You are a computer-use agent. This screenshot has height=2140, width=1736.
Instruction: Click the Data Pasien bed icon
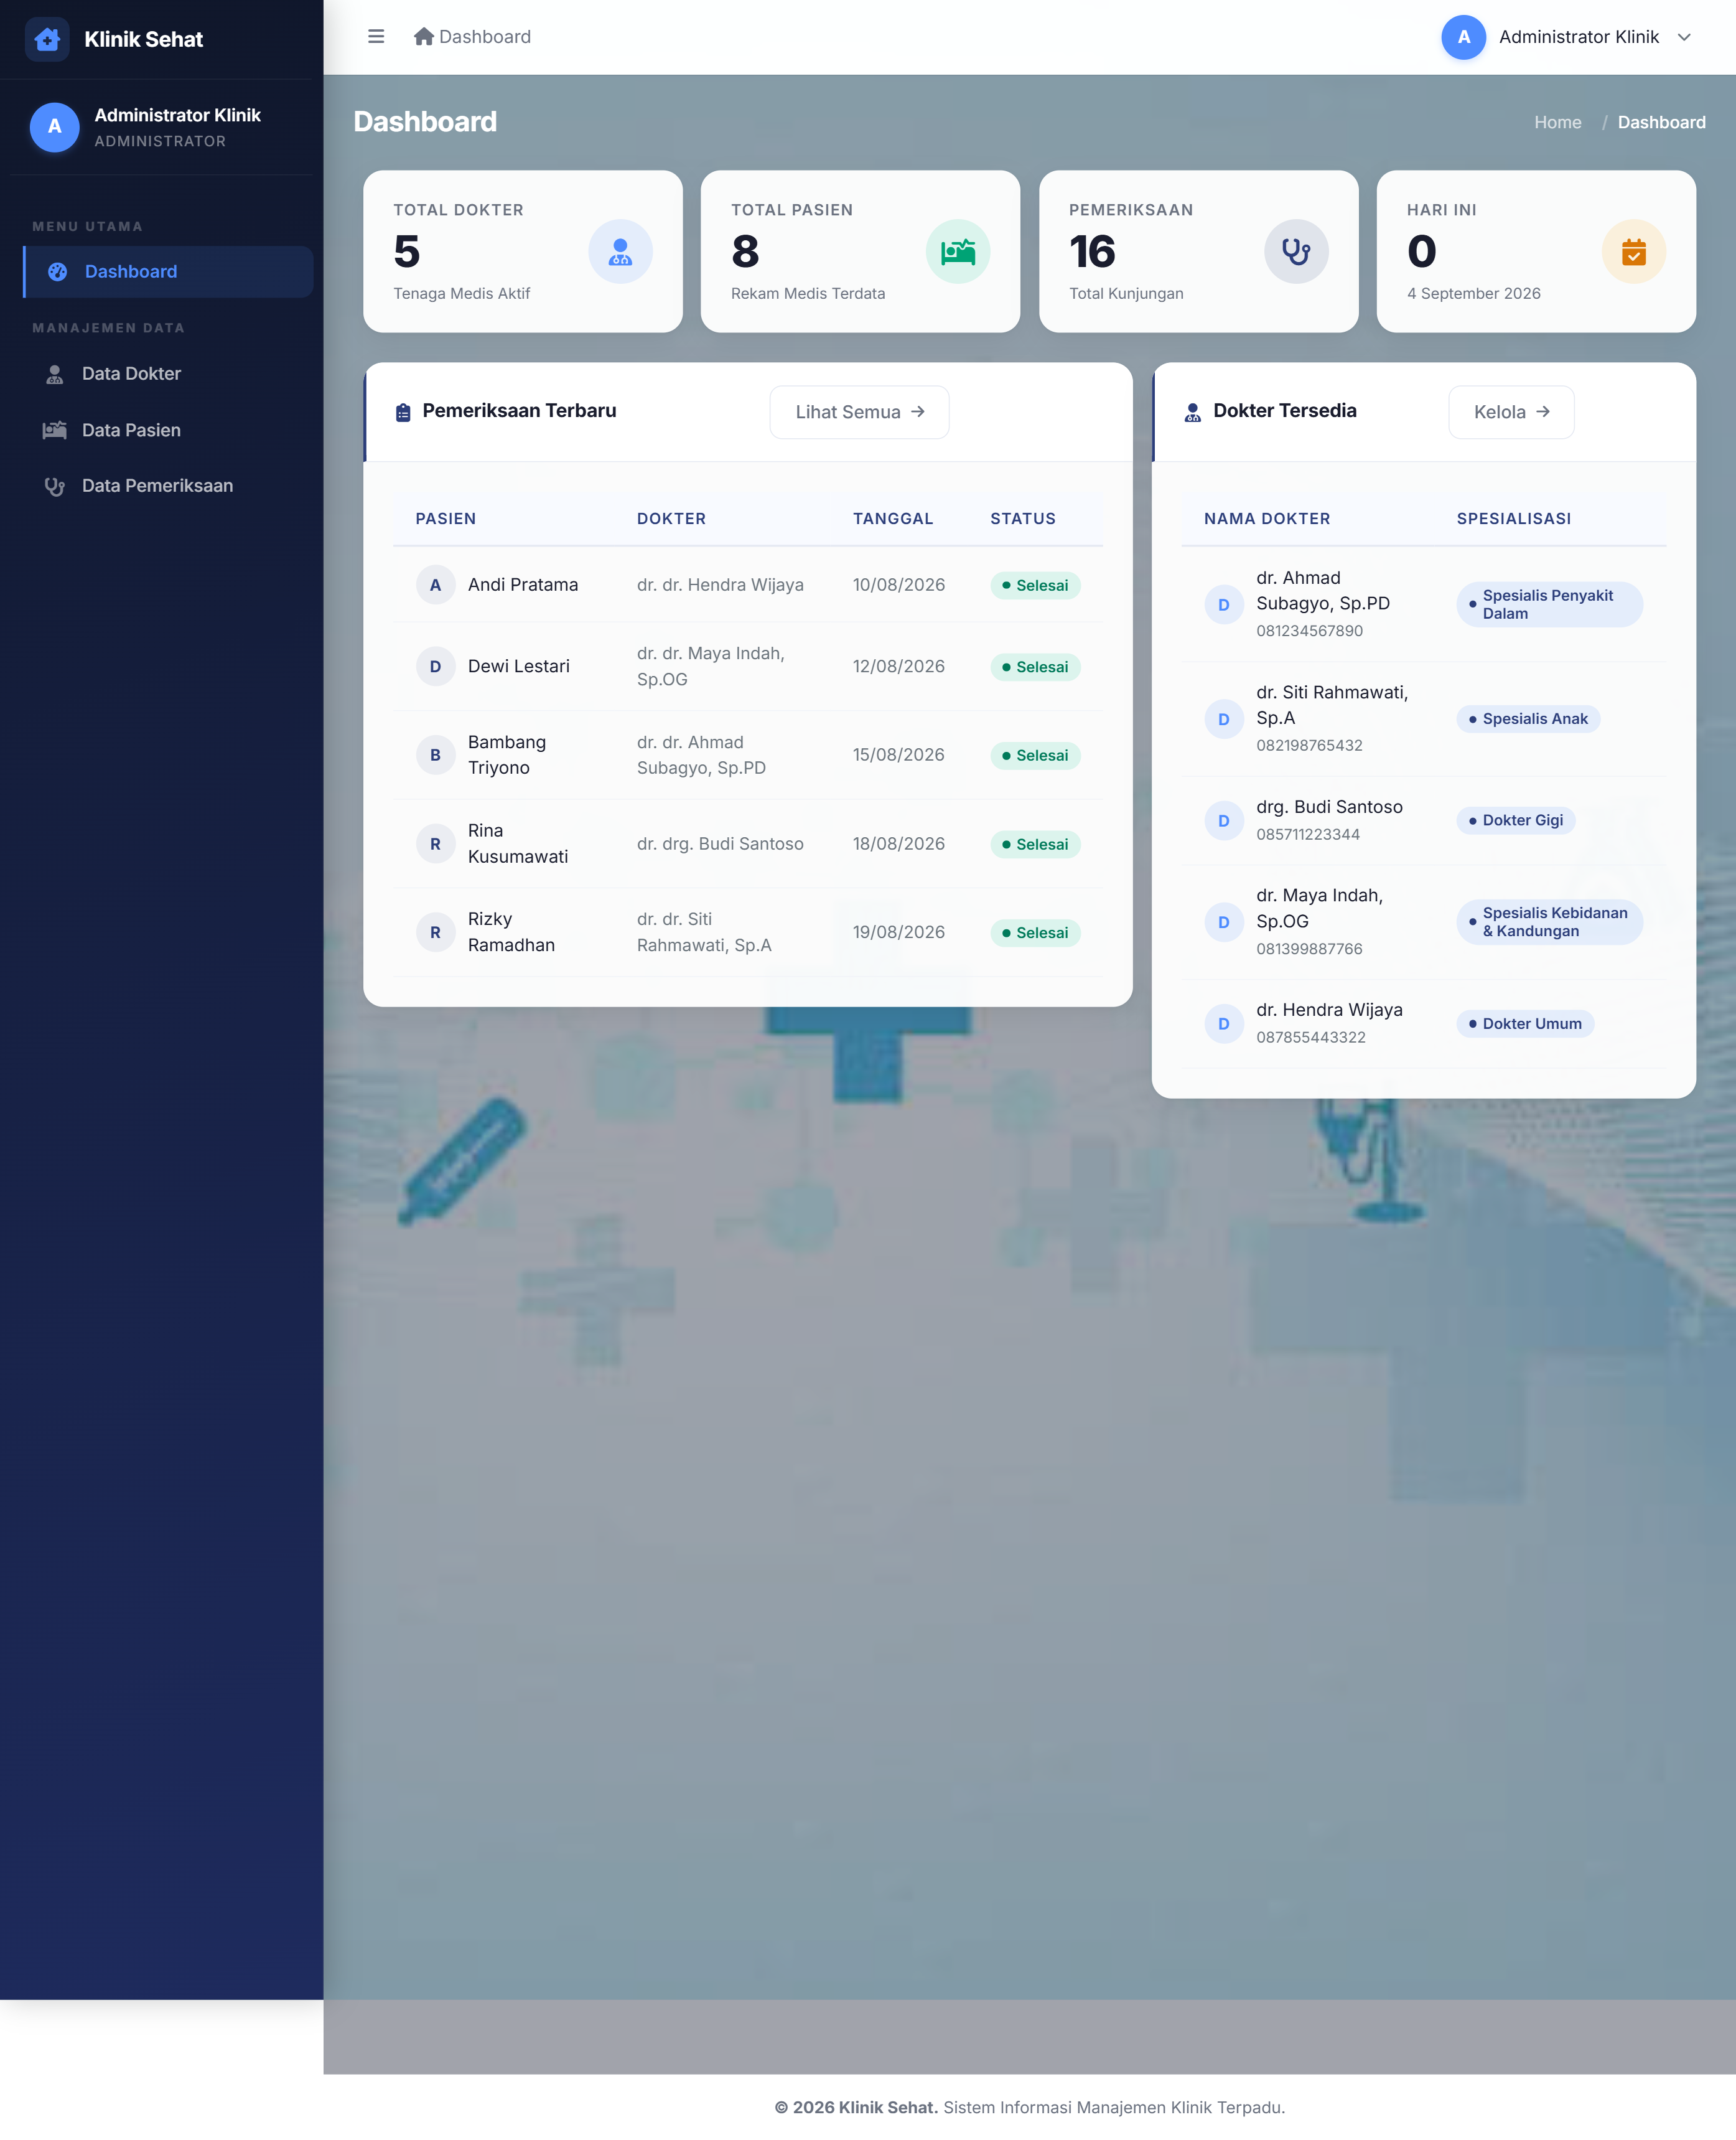click(x=55, y=430)
